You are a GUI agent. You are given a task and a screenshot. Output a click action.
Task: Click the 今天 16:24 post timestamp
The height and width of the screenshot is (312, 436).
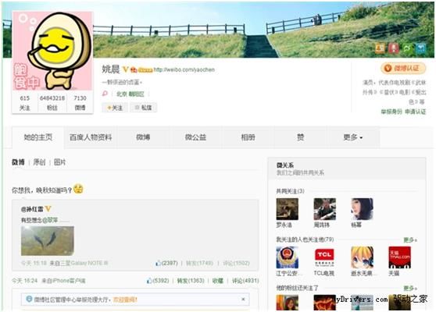coord(24,281)
